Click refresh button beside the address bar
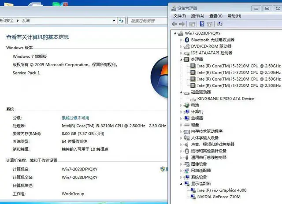This screenshot has height=204, width=282. (121, 21)
